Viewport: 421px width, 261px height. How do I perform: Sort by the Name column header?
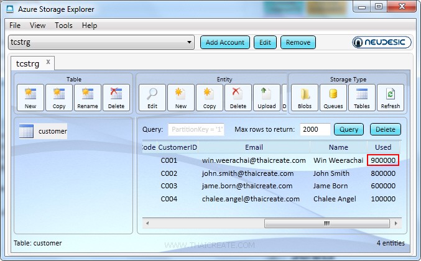point(338,147)
